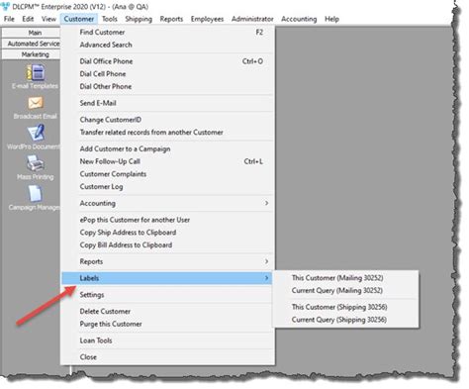Select Add Customer to a Campaign
Viewport: 469px width, 389px height.
168,148
